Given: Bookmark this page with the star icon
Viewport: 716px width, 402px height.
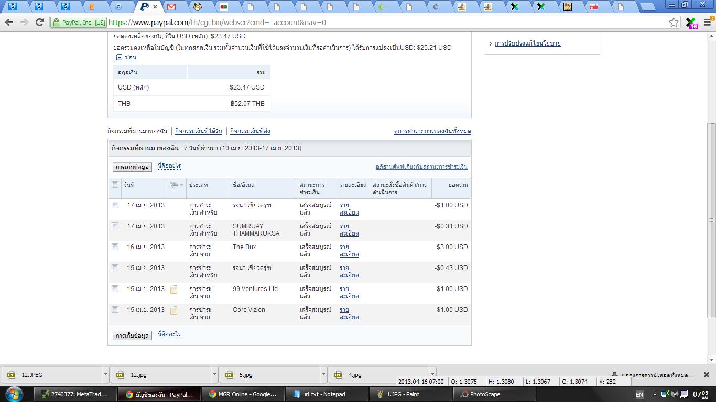Looking at the screenshot, I should pos(674,23).
